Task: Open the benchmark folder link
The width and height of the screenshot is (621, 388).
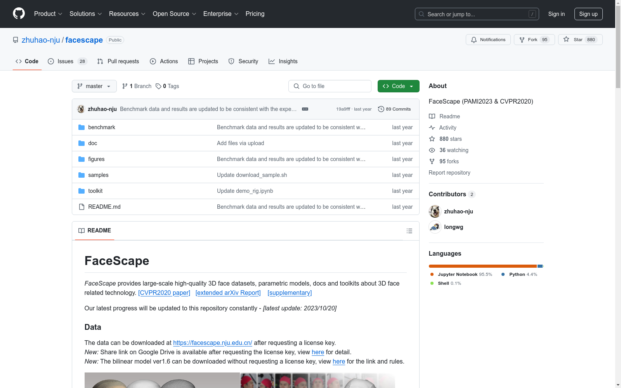Action: pyautogui.click(x=102, y=127)
